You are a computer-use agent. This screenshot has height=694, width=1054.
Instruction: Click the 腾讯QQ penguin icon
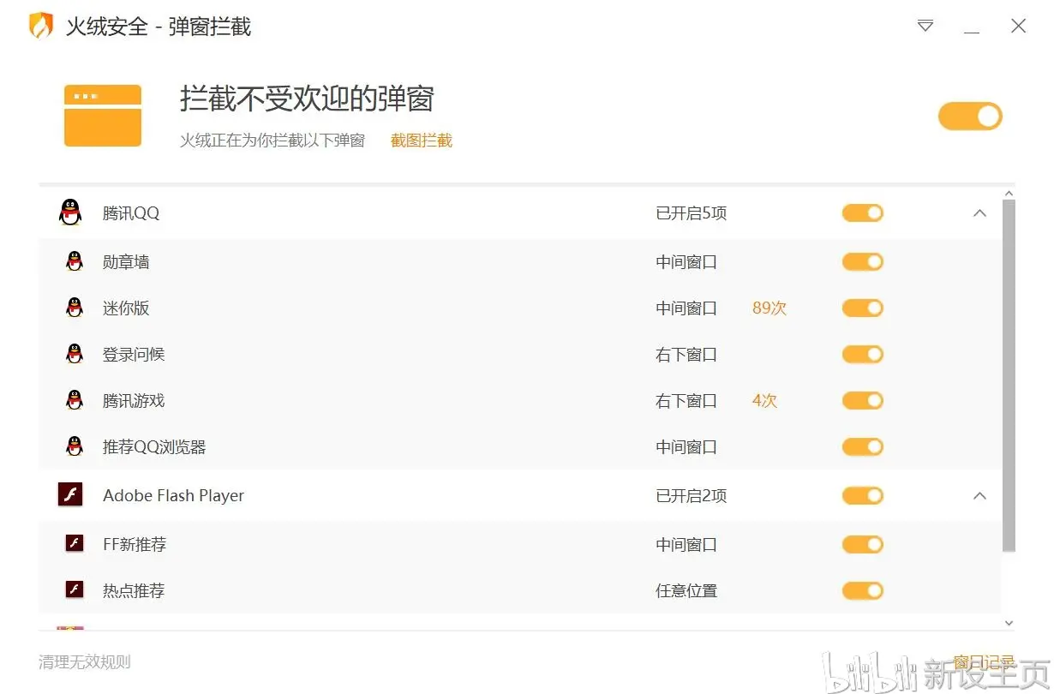(70, 212)
